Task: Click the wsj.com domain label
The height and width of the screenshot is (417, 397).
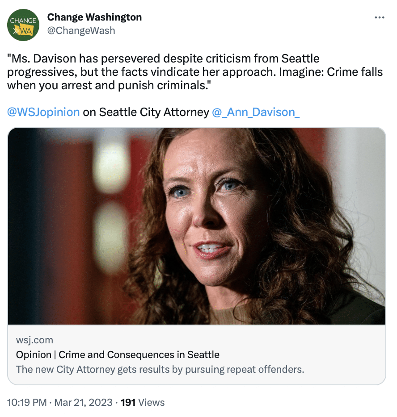Action: click(x=34, y=340)
